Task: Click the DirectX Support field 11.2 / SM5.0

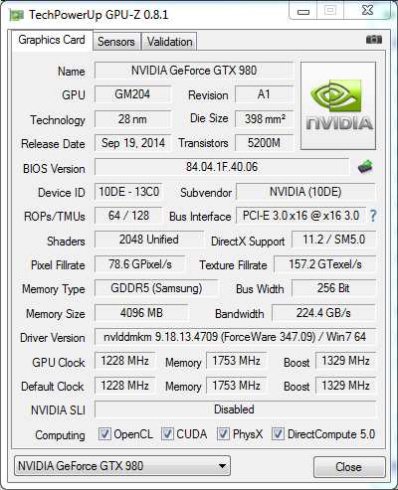Action: click(x=334, y=240)
